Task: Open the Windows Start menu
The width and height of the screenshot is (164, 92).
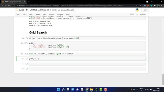Action: 59,89
